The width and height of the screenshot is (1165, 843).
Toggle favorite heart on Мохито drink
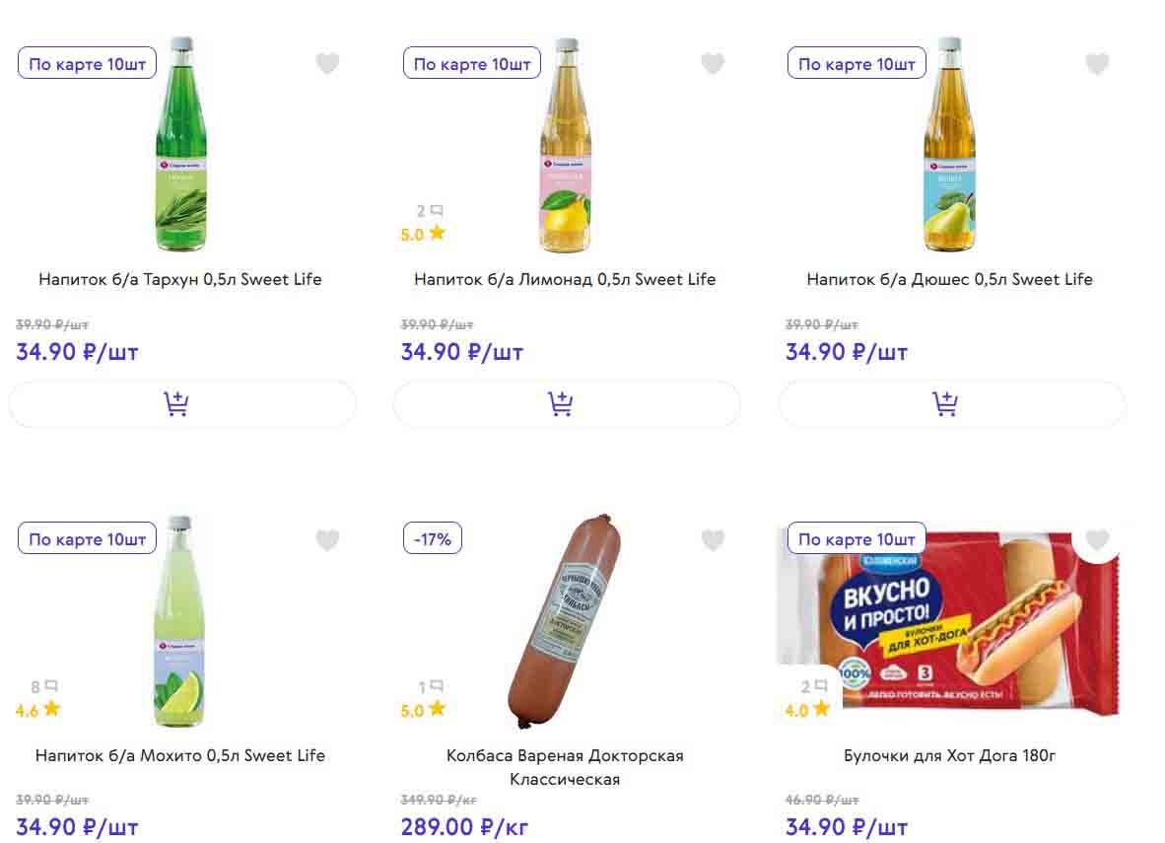tap(327, 540)
